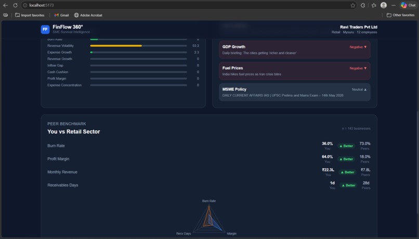
Task: Open Fuel Prices news card
Action: pos(294,71)
